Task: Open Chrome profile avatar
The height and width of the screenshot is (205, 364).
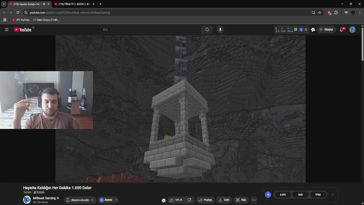Action: (x=353, y=13)
